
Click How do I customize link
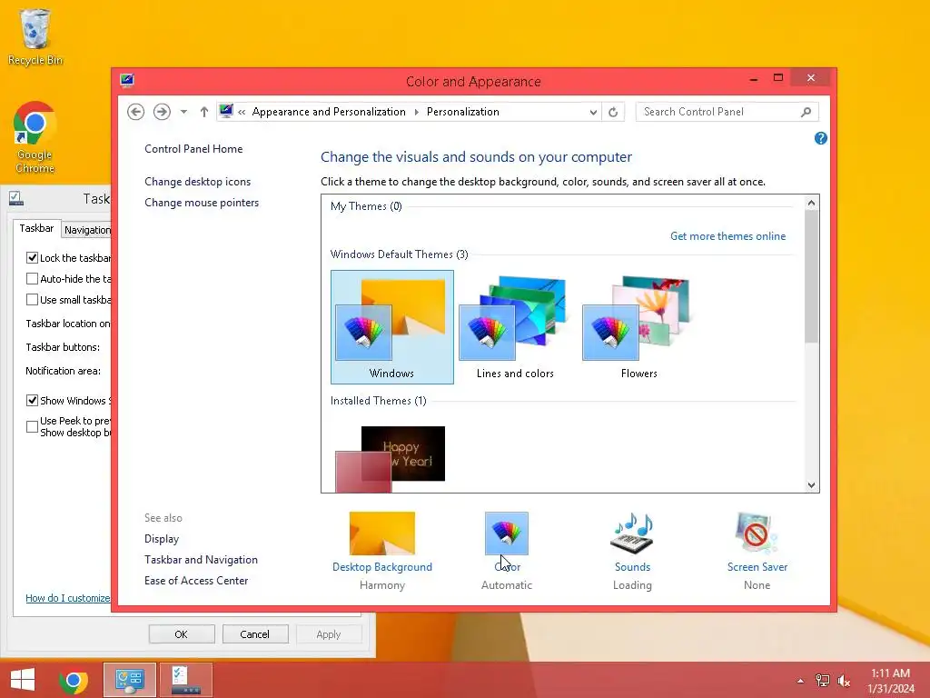tap(67, 598)
